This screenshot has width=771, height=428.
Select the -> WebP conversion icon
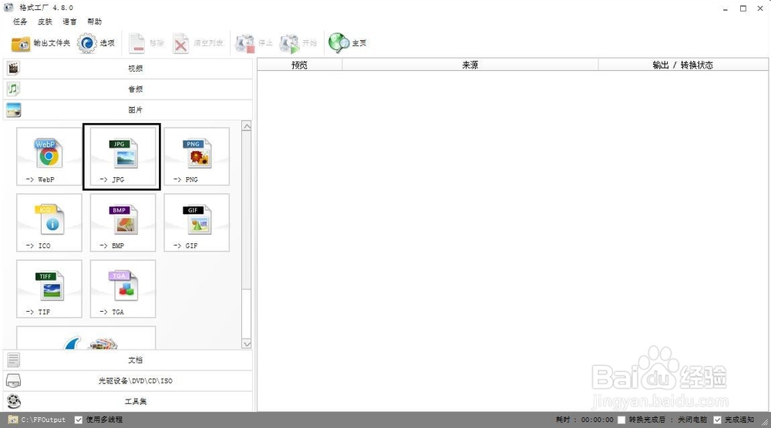pos(49,156)
